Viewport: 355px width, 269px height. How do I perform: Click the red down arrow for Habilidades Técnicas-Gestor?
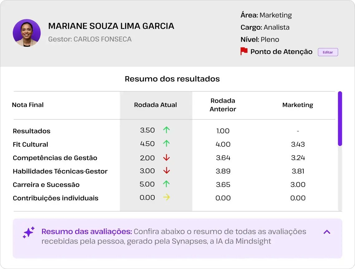[x=166, y=171]
